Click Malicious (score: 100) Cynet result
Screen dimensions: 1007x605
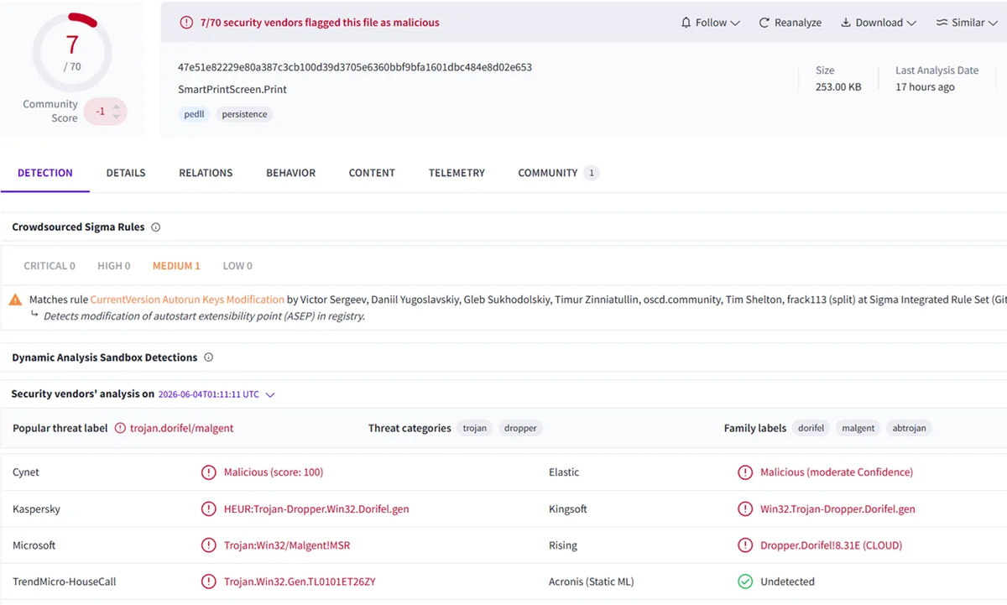274,472
